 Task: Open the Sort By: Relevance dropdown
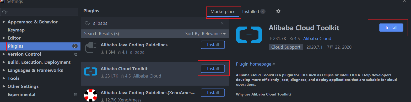click(206, 34)
